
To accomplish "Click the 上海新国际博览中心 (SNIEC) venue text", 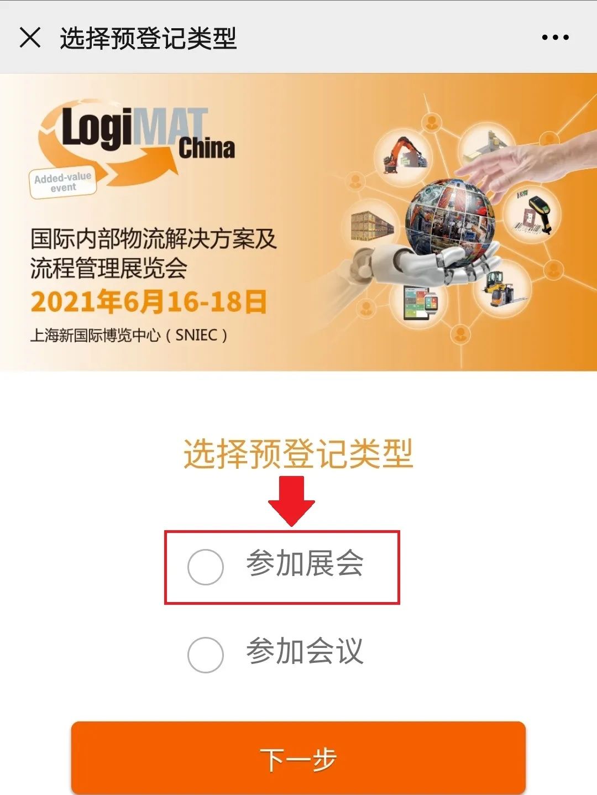I will [x=129, y=335].
